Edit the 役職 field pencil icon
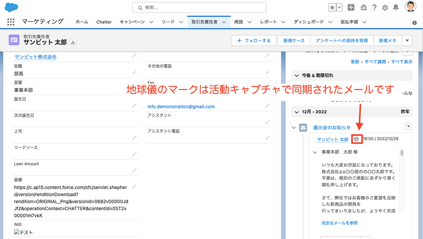 point(134,73)
